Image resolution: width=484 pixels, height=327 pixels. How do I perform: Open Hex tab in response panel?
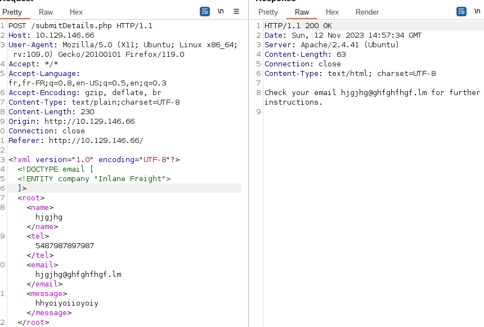coord(332,12)
